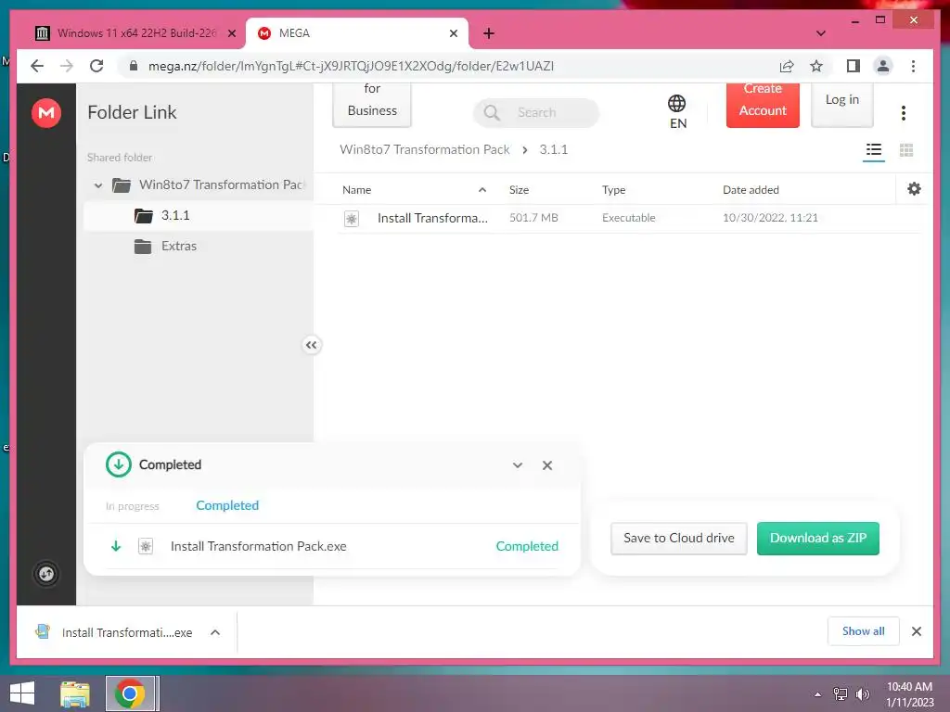
Task: Click the Download as ZIP button
Action: [818, 539]
